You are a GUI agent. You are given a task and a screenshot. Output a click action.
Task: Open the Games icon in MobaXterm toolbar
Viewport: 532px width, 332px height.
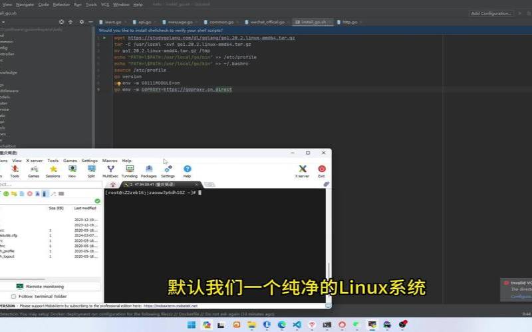click(34, 171)
